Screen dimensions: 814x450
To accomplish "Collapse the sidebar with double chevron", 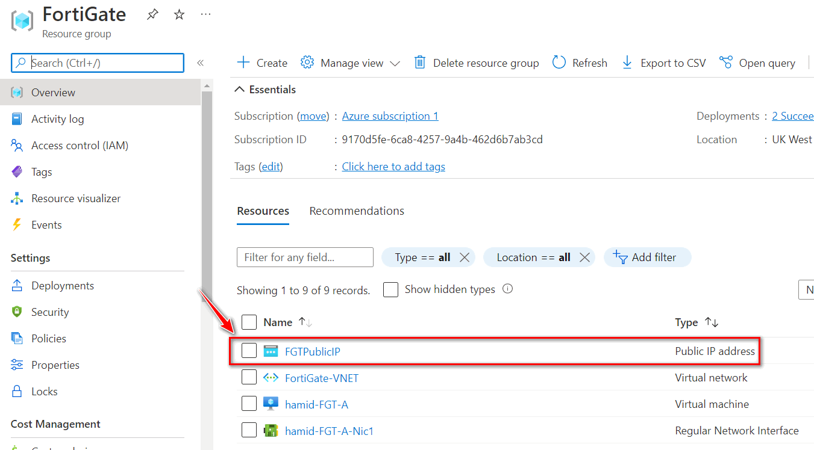I will click(x=201, y=63).
